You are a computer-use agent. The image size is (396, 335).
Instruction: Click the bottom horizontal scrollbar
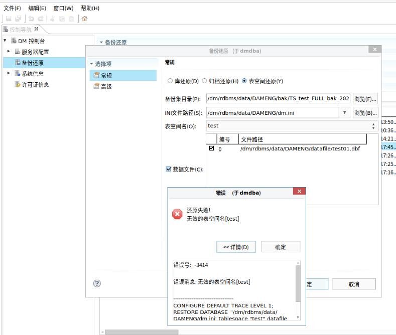coord(142,332)
